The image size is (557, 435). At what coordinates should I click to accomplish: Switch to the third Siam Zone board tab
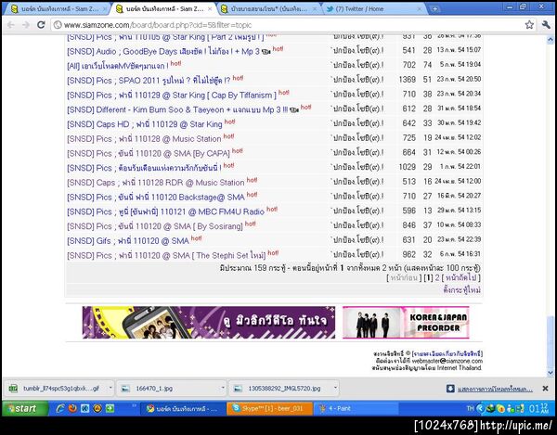coord(268,9)
